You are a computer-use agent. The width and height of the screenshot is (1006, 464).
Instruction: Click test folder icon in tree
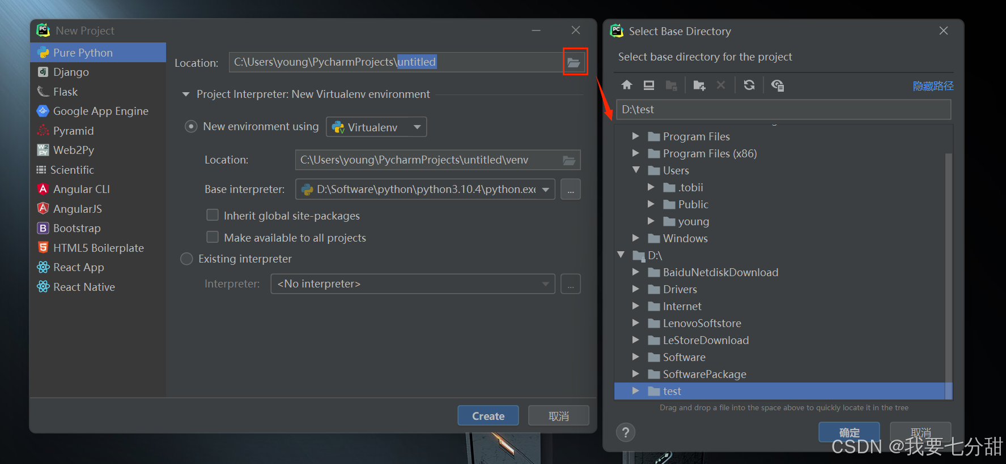654,391
